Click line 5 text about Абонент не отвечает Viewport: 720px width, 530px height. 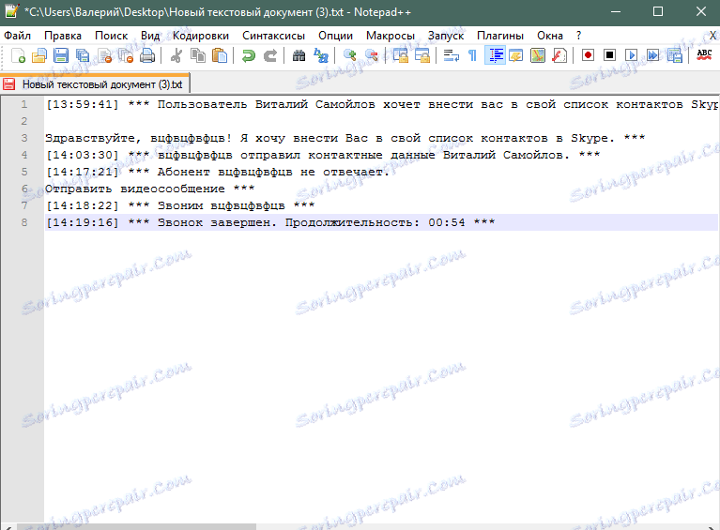[218, 172]
